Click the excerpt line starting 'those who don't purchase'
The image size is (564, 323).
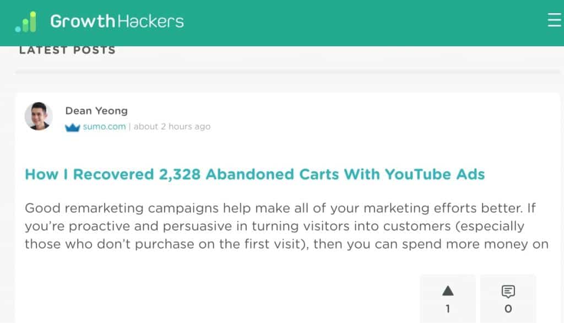(286, 244)
